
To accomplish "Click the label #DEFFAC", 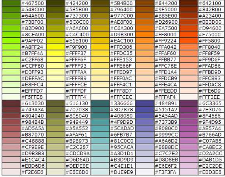I will tap(33, 78).
